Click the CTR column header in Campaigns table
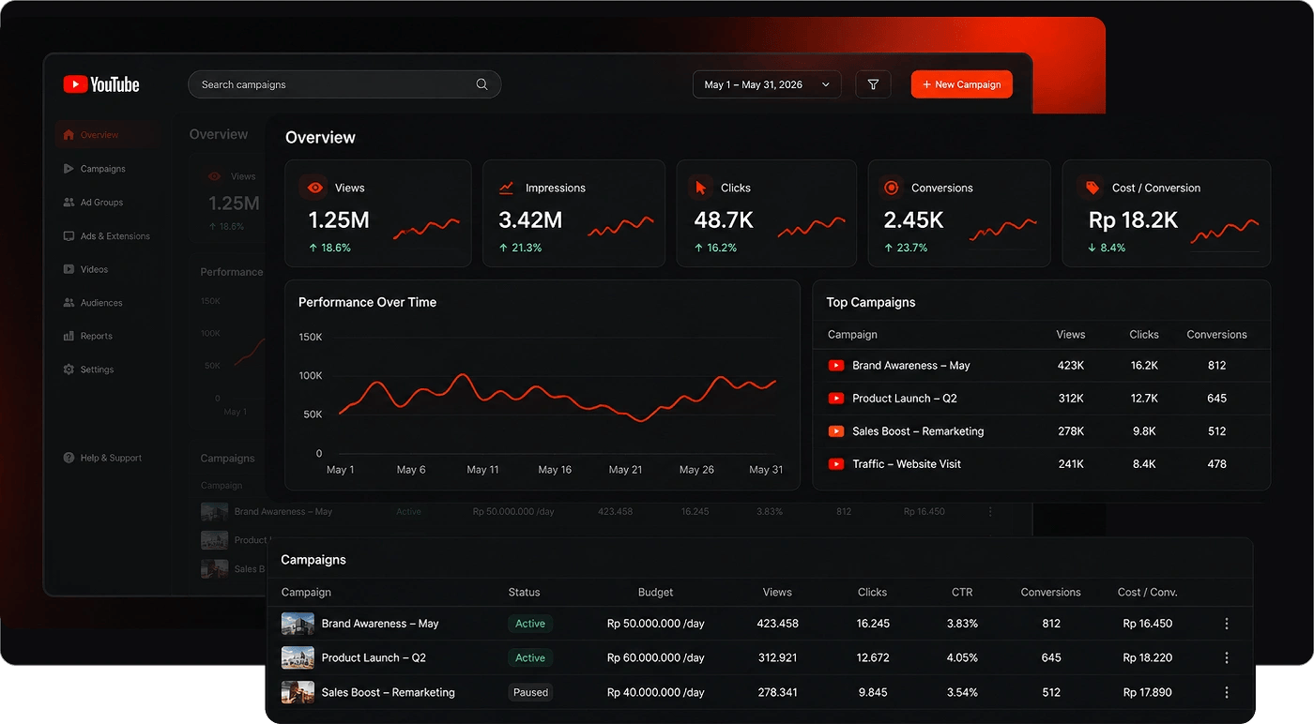Image resolution: width=1314 pixels, height=724 pixels. pos(962,593)
